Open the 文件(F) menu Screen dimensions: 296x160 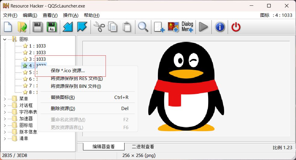[10, 15]
